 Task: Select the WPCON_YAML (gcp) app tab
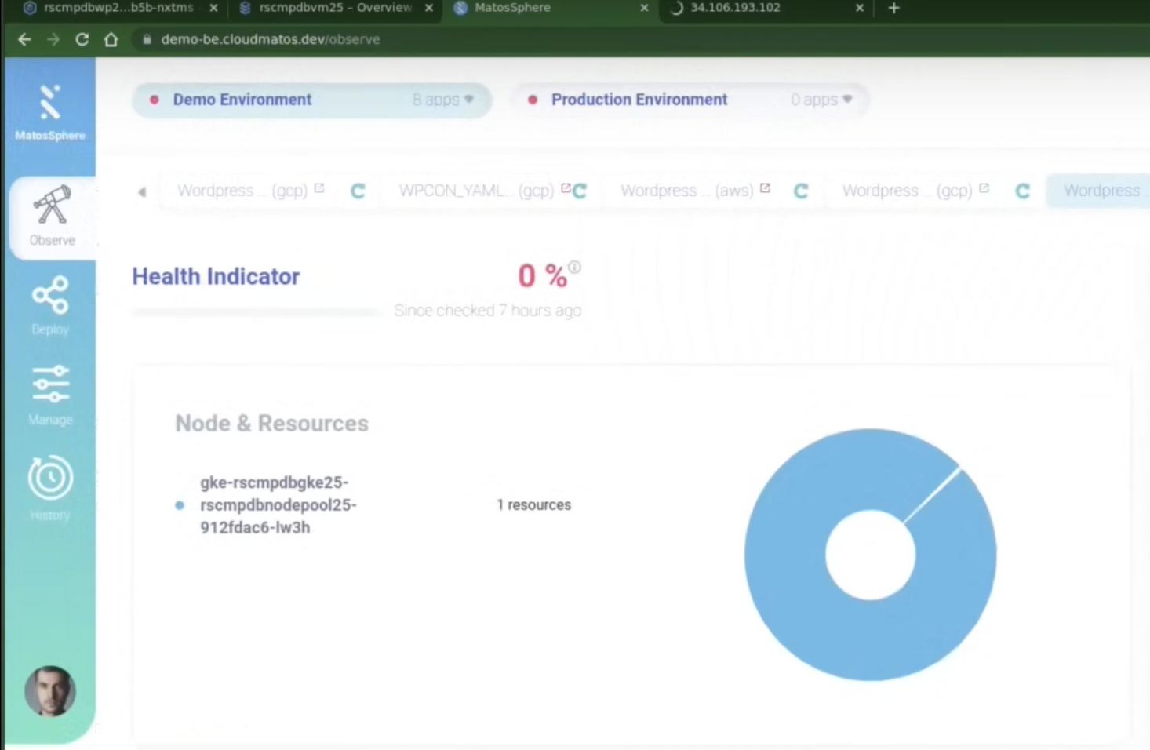[x=476, y=191]
